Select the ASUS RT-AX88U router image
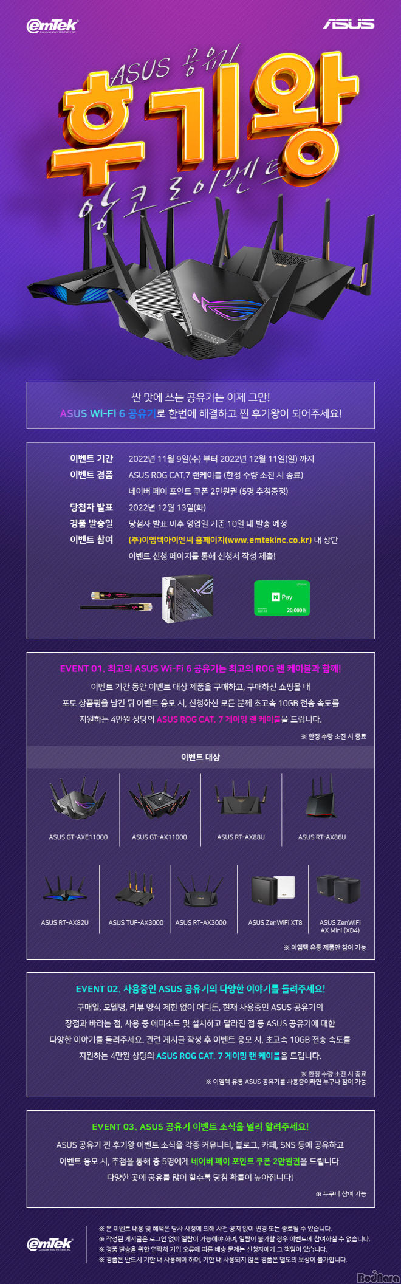The width and height of the screenshot is (401, 1284). tap(241, 798)
